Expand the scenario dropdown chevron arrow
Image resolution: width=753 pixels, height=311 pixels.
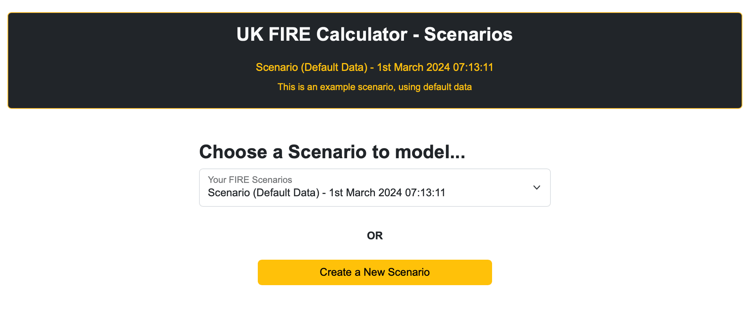(536, 188)
